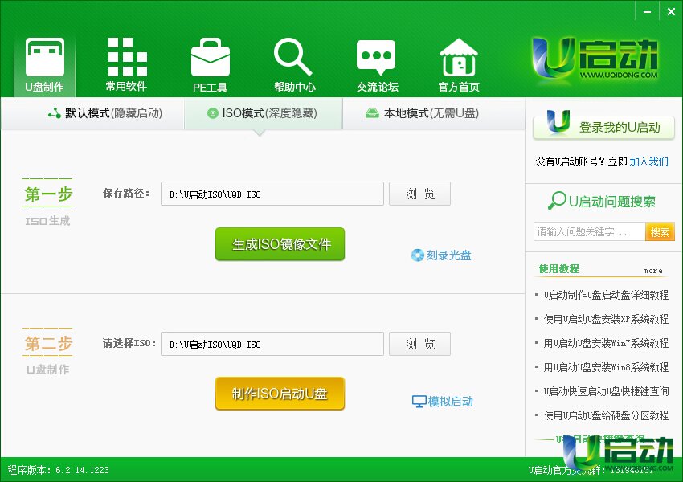Click 刻录光盘 link
Viewport: 683px width, 482px height.
[x=441, y=255]
